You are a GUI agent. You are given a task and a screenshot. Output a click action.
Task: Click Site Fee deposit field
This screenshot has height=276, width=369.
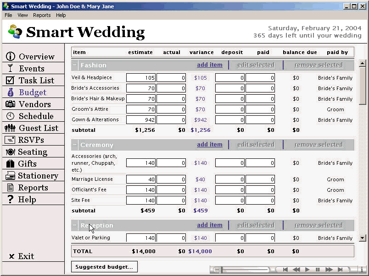click(x=230, y=200)
